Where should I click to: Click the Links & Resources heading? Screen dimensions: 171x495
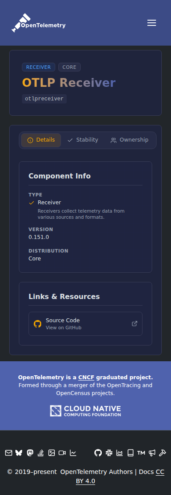click(x=64, y=296)
